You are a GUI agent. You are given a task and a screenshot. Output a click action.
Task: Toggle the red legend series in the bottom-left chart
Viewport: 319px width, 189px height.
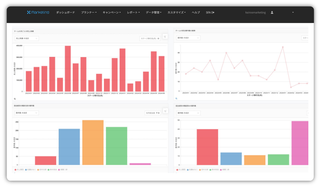(x=16, y=169)
